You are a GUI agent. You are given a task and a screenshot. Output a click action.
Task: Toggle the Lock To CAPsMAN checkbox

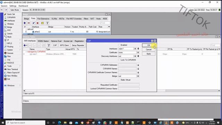119,60
